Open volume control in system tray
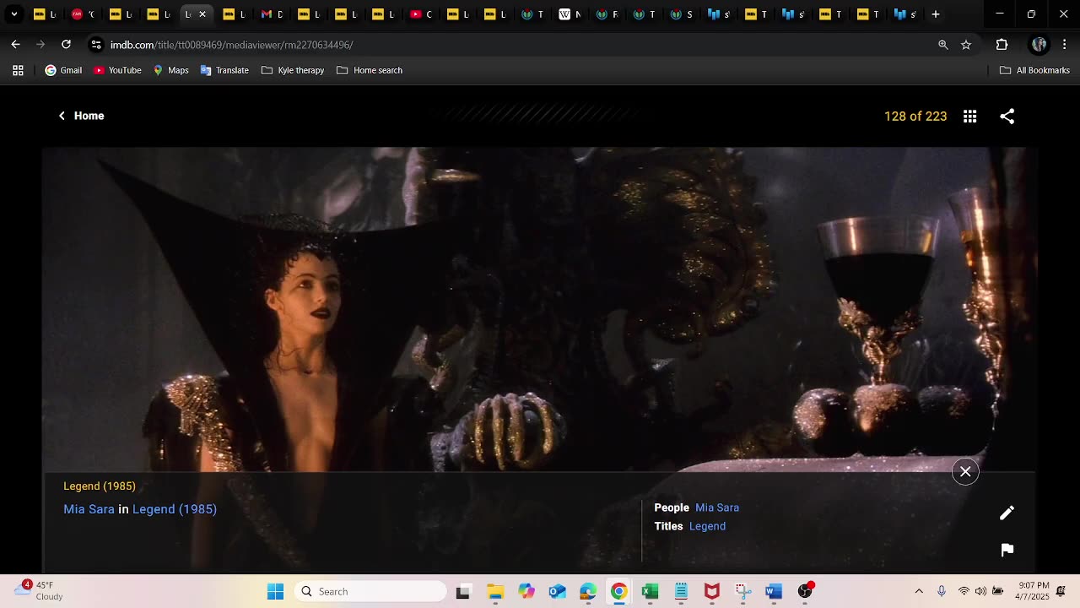This screenshot has height=608, width=1080. click(980, 591)
